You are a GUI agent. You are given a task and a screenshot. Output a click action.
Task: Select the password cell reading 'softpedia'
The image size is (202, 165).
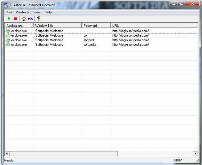pyautogui.click(x=90, y=45)
